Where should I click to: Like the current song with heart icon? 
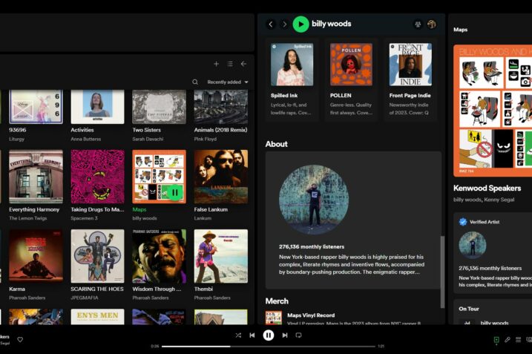(x=20, y=339)
